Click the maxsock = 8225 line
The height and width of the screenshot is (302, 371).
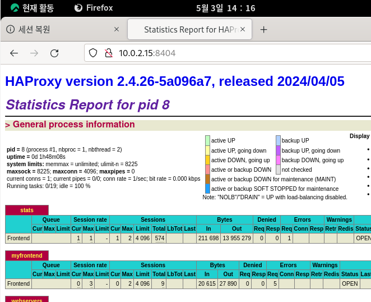[x=71, y=171]
